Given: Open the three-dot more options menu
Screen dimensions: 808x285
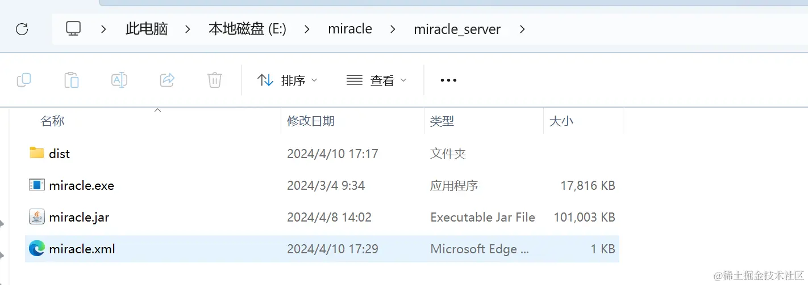Looking at the screenshot, I should [448, 80].
